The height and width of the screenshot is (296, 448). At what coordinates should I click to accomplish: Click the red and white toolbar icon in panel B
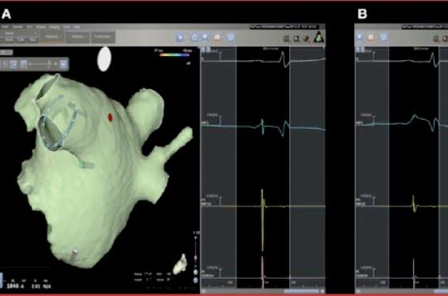371,37
